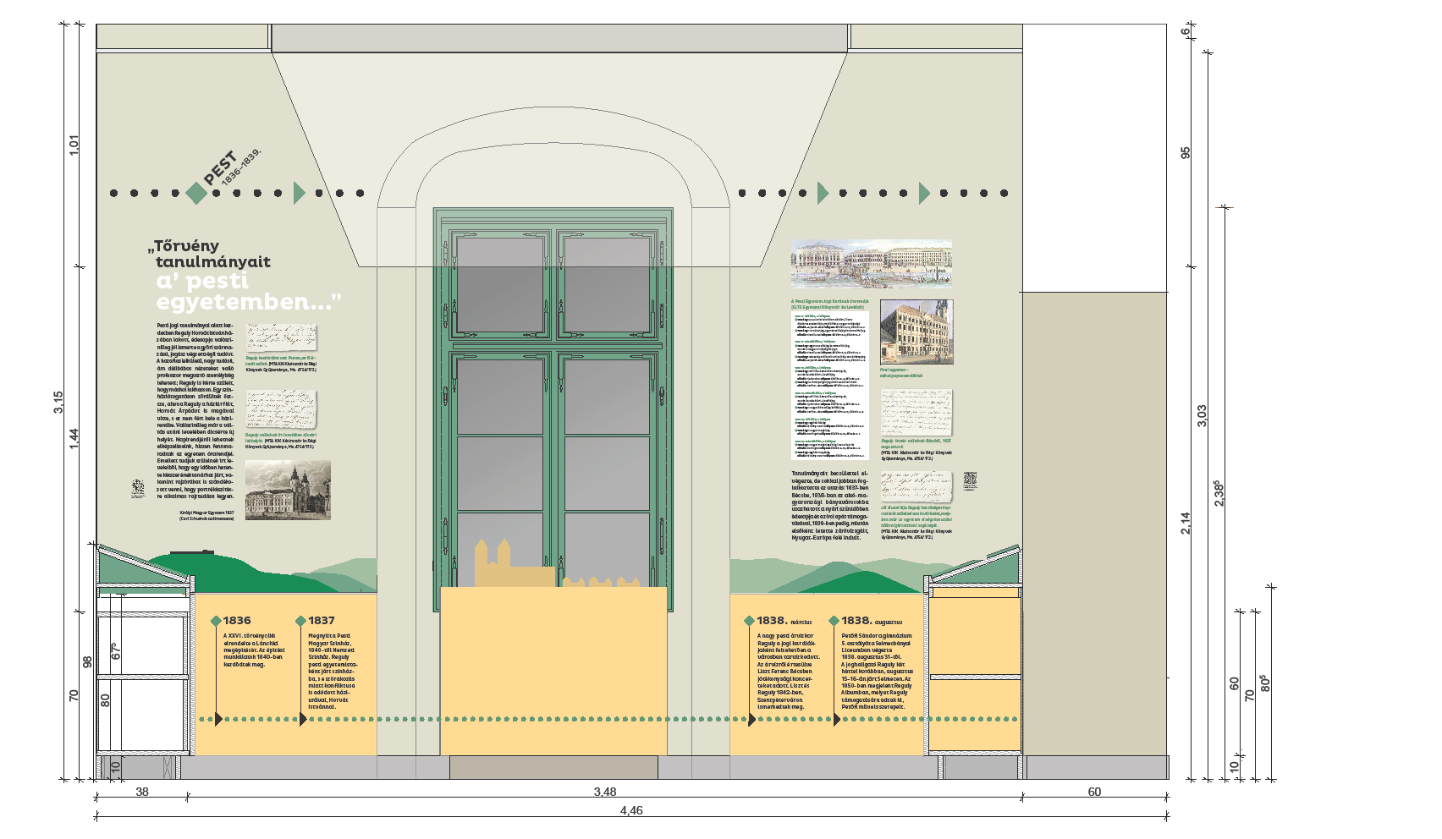Select the diamond beside 1838. augusztus
The height and width of the screenshot is (839, 1442).
(x=834, y=621)
